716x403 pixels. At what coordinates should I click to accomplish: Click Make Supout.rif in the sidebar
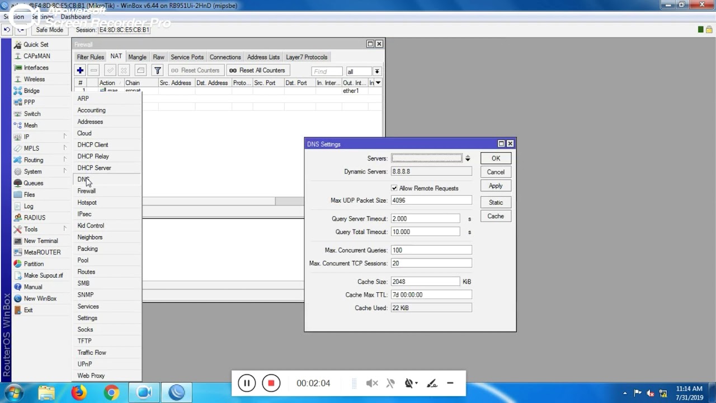pos(44,275)
